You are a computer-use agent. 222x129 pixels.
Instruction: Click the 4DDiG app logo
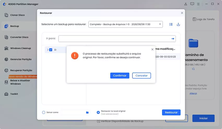click(x=4, y=4)
